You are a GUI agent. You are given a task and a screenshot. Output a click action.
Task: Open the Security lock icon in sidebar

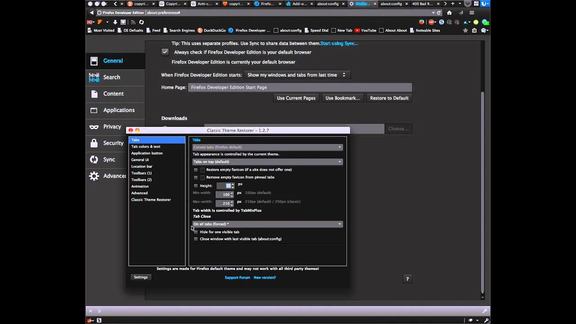(x=94, y=143)
